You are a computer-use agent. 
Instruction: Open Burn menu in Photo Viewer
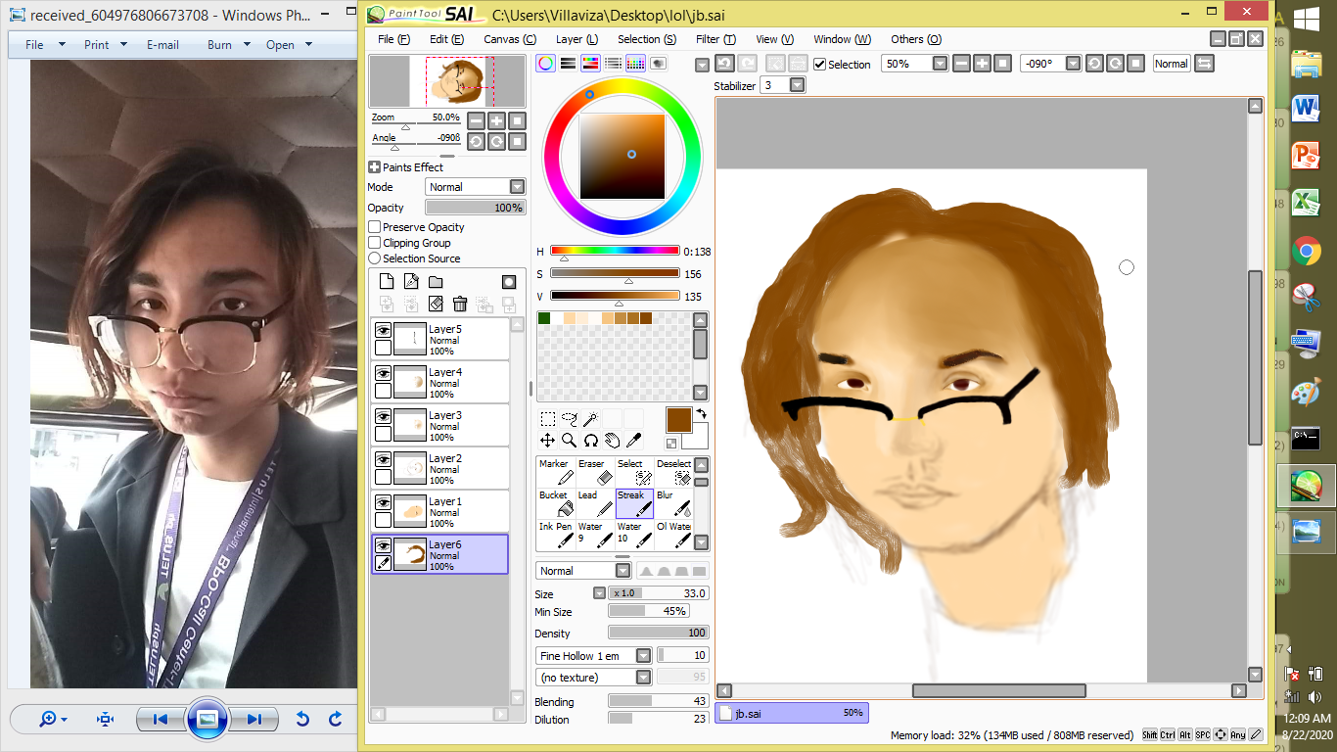coord(229,44)
